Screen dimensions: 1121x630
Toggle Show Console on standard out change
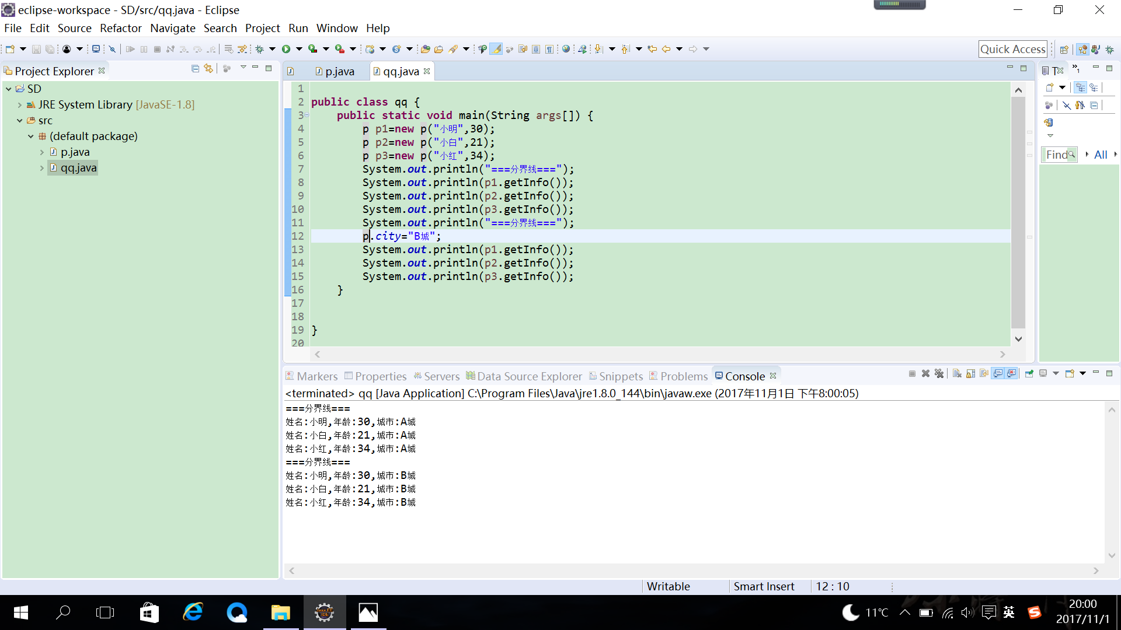click(998, 374)
